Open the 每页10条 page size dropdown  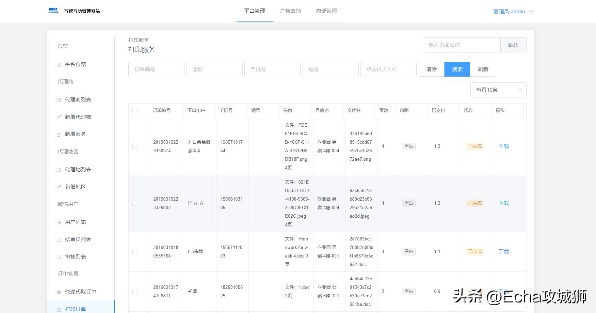(498, 90)
